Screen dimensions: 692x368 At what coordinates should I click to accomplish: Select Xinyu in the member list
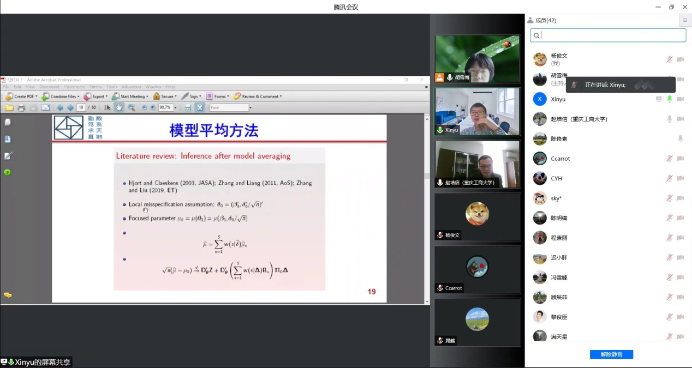coord(558,99)
